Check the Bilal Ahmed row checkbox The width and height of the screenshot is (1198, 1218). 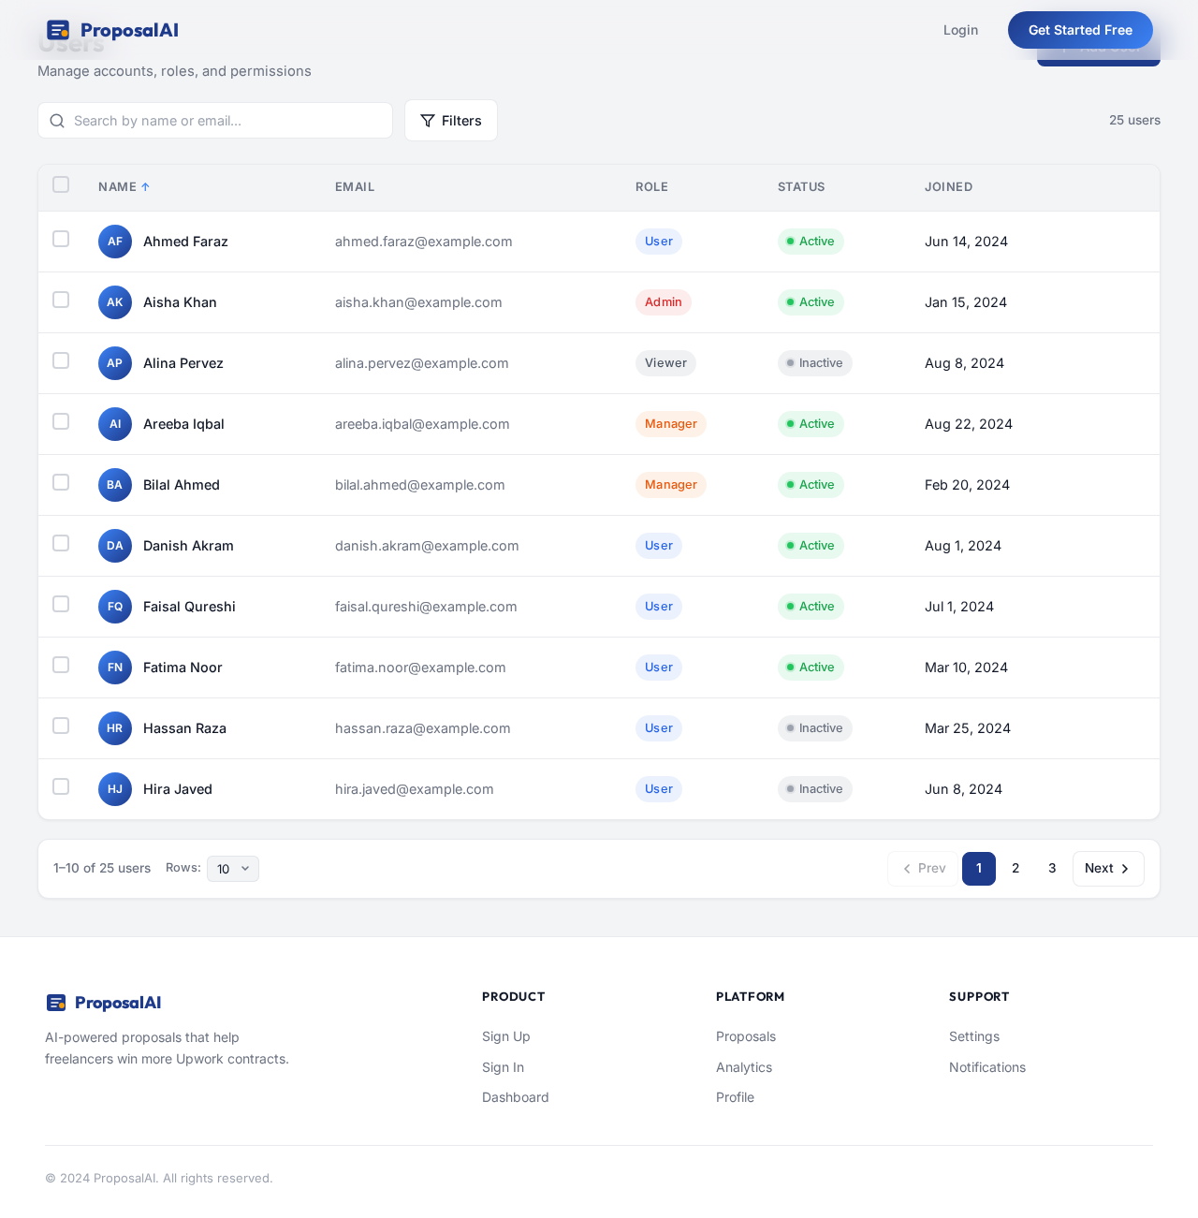pos(61,482)
